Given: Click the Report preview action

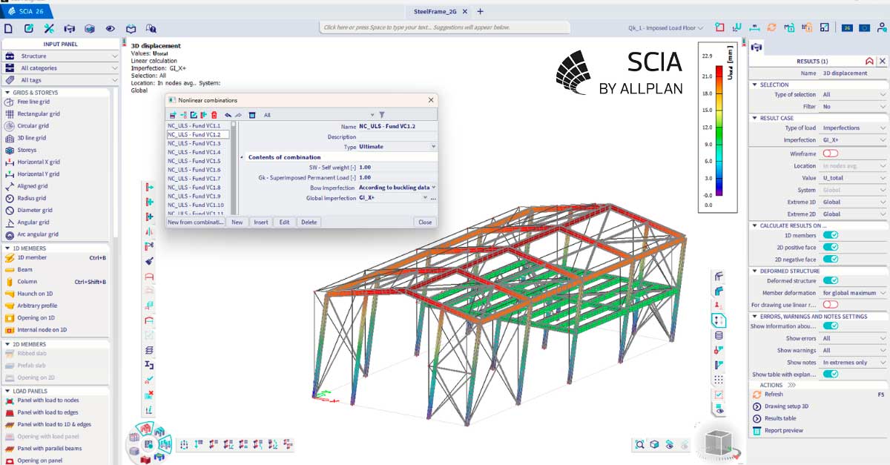Looking at the screenshot, I should (783, 430).
